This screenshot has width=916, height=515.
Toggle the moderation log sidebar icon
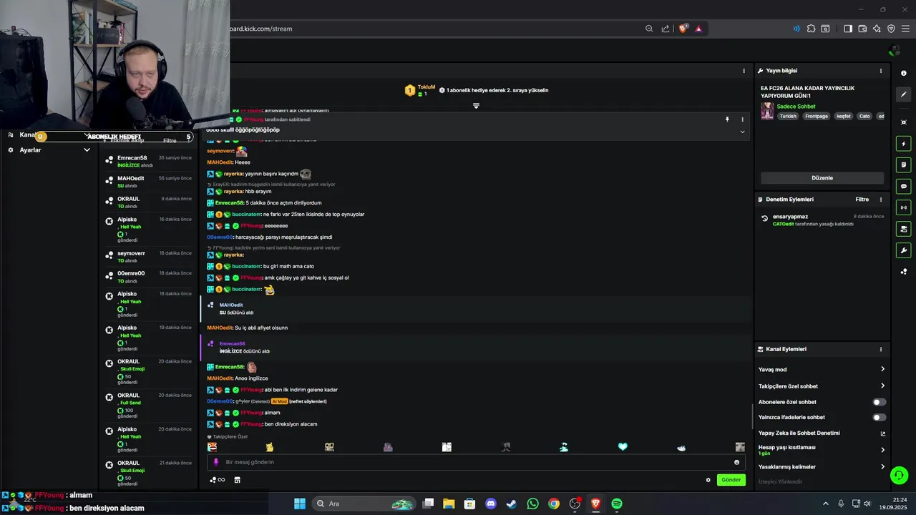click(x=904, y=165)
